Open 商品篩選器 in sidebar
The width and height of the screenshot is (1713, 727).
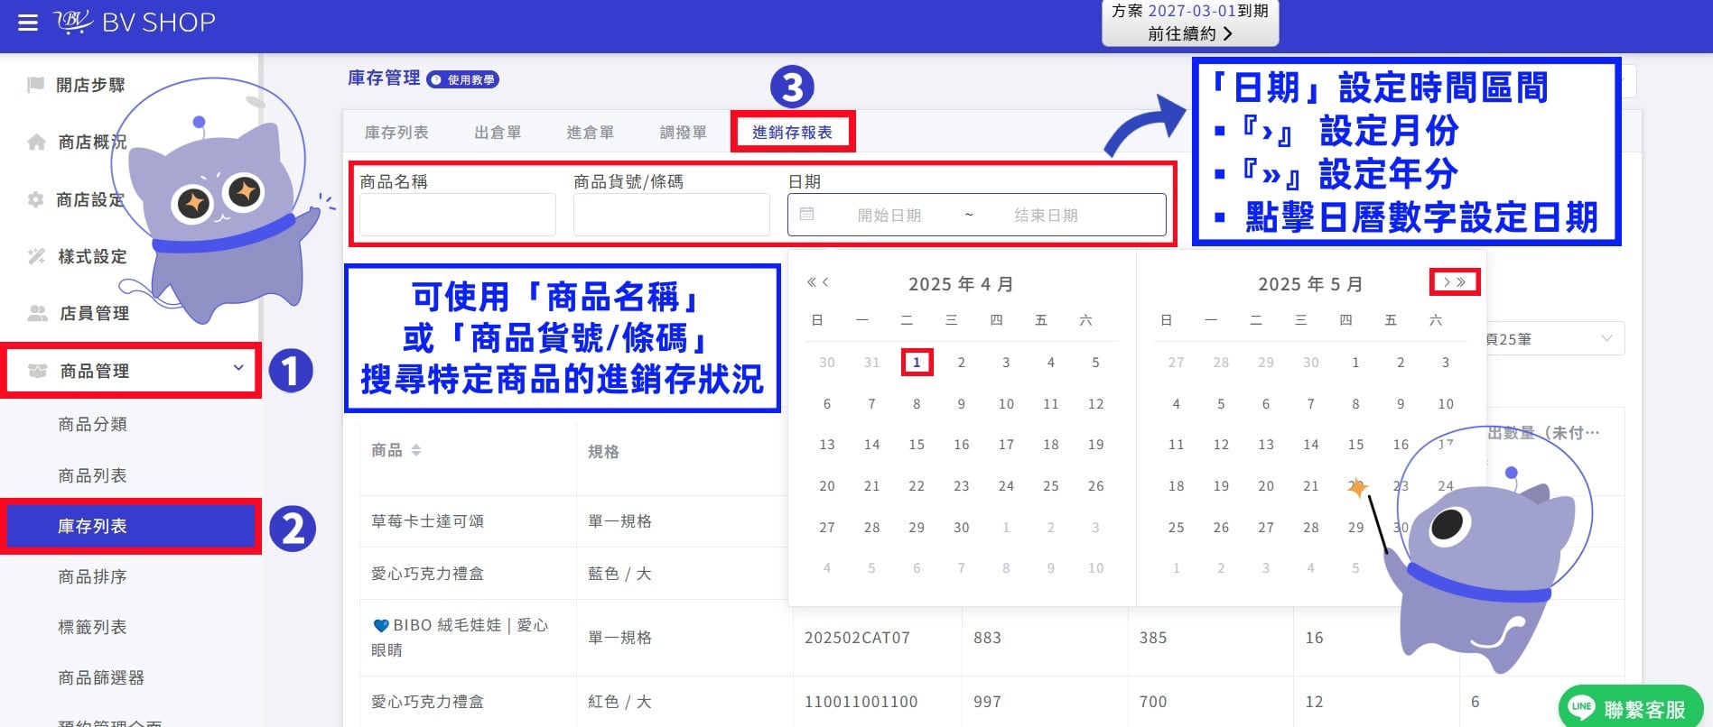tap(101, 677)
